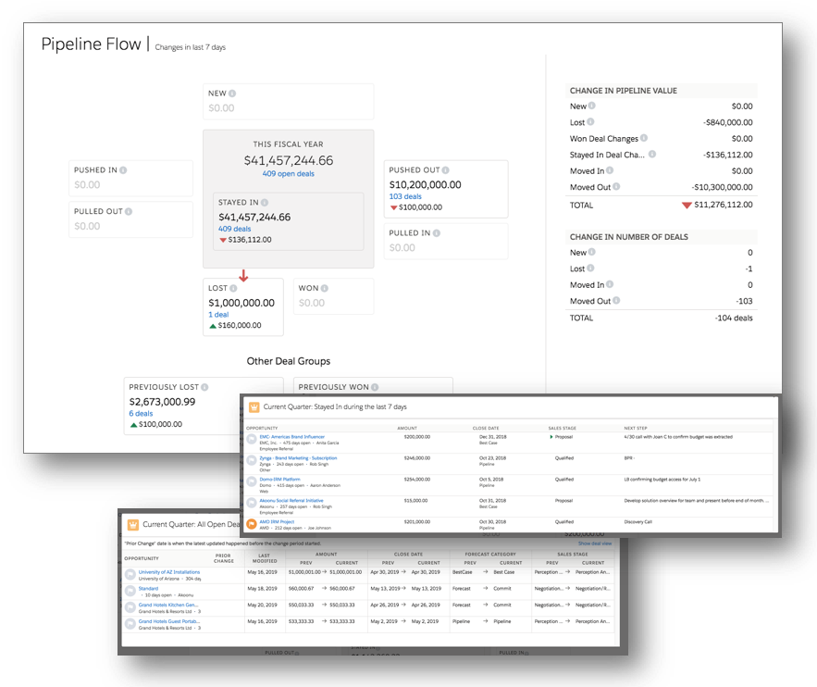Open the 409 deals link under Stayed In
This screenshot has width=817, height=687.
pyautogui.click(x=234, y=229)
